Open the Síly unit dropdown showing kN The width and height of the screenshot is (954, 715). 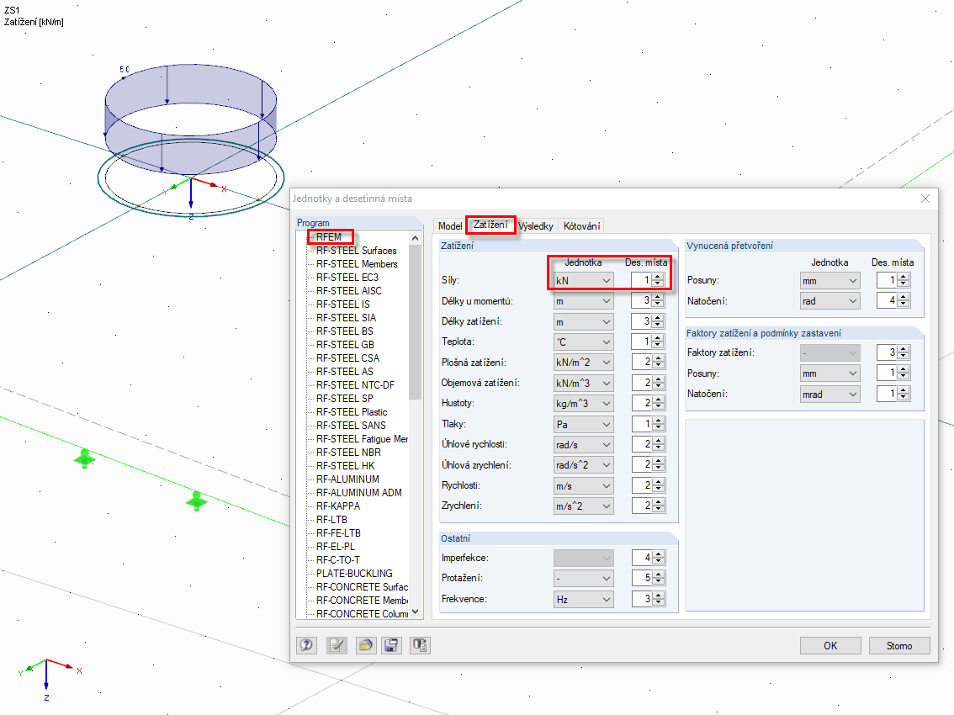pyautogui.click(x=583, y=280)
